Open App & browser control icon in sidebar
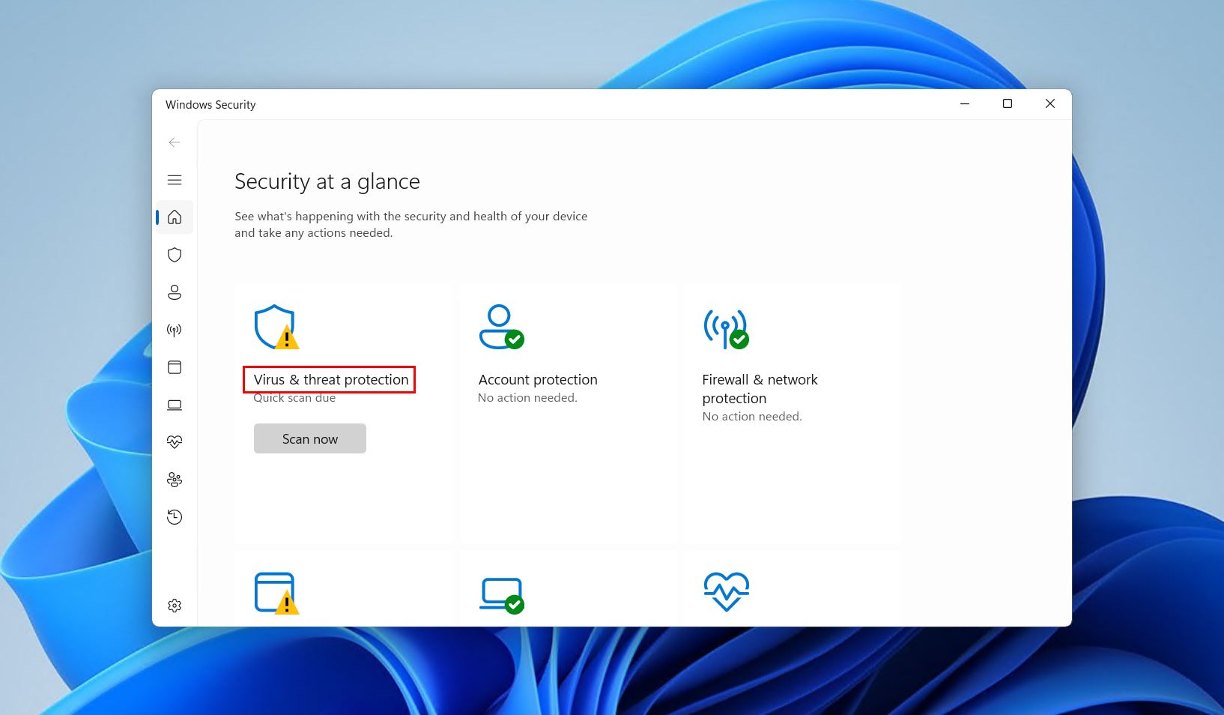Image resolution: width=1224 pixels, height=715 pixels. (175, 367)
